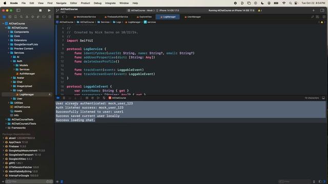Stop the running app with the Stop button
This screenshot has height=184, width=328.
(40, 10)
